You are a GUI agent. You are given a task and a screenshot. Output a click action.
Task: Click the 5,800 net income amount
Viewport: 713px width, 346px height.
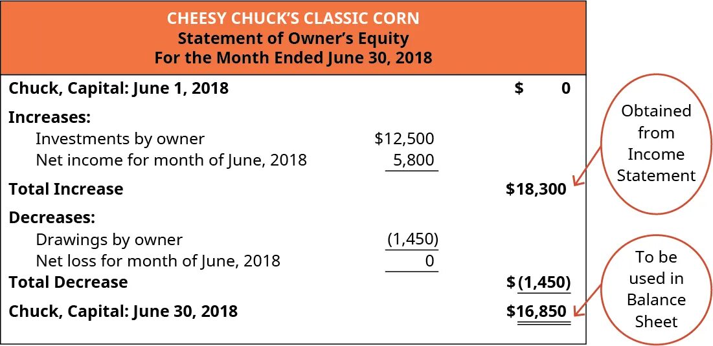414,159
